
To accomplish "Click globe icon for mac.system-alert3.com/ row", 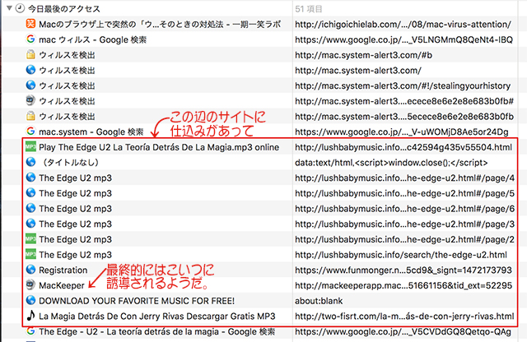I will click(x=30, y=70).
